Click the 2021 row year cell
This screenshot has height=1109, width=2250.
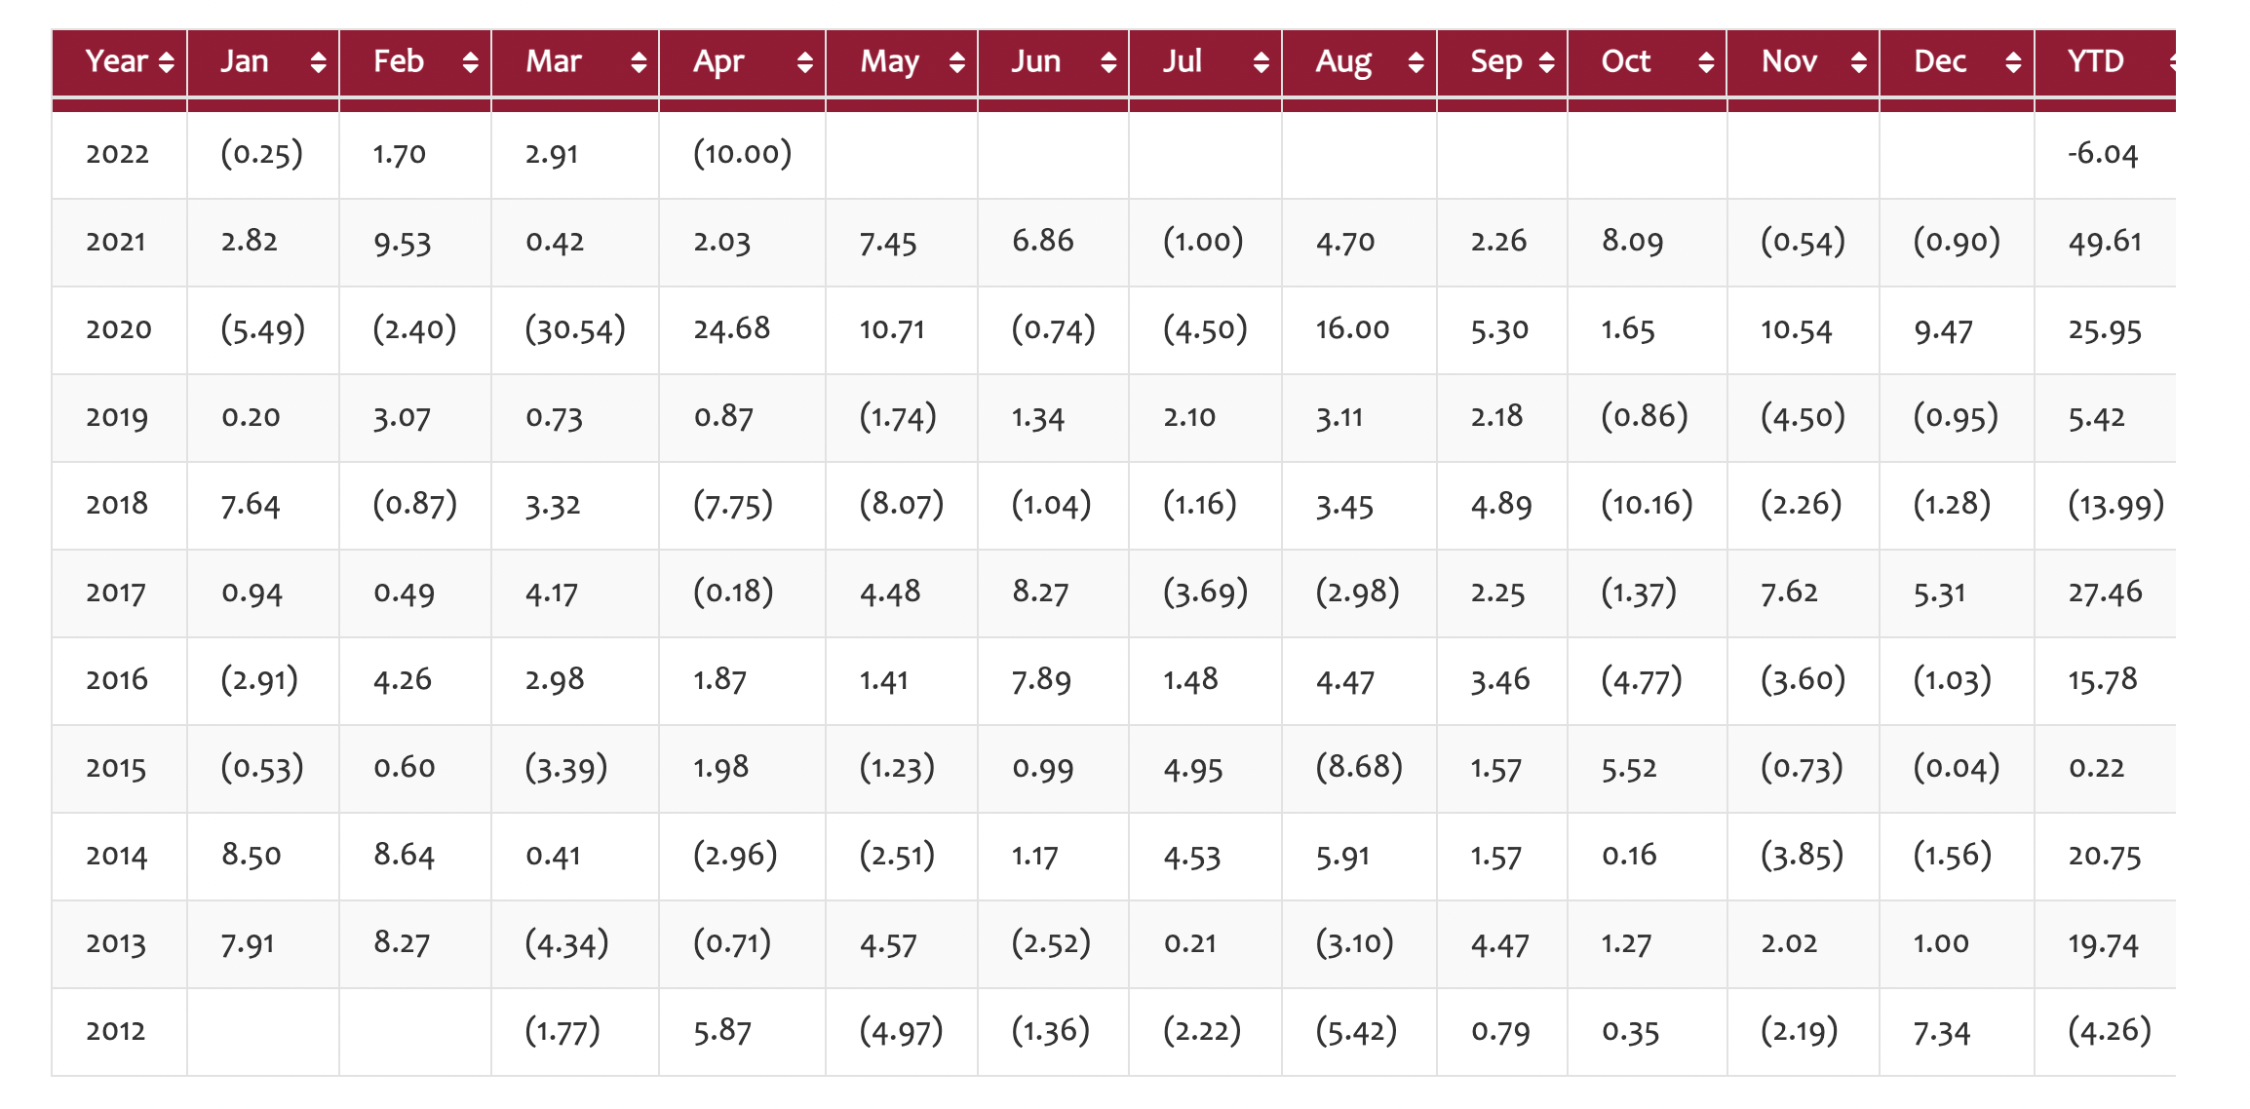pos(116,242)
